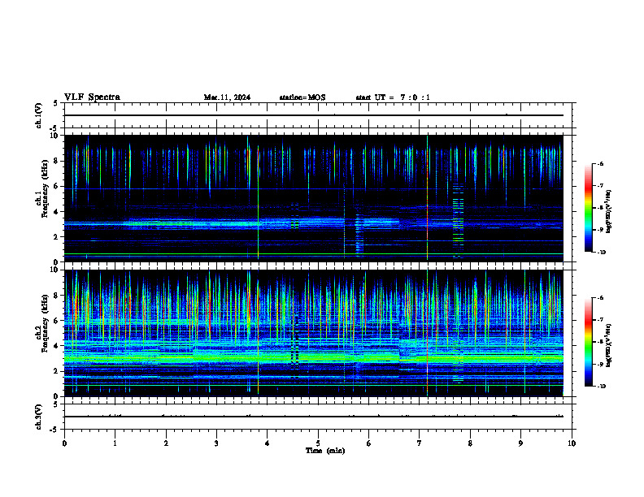Click time axis tick label "0"

(x=64, y=443)
